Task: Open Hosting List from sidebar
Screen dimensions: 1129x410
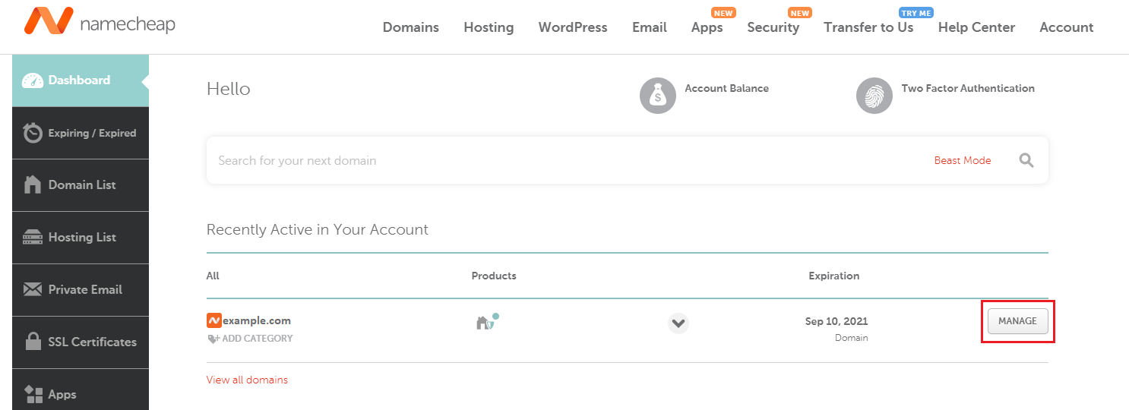Action: coord(81,238)
